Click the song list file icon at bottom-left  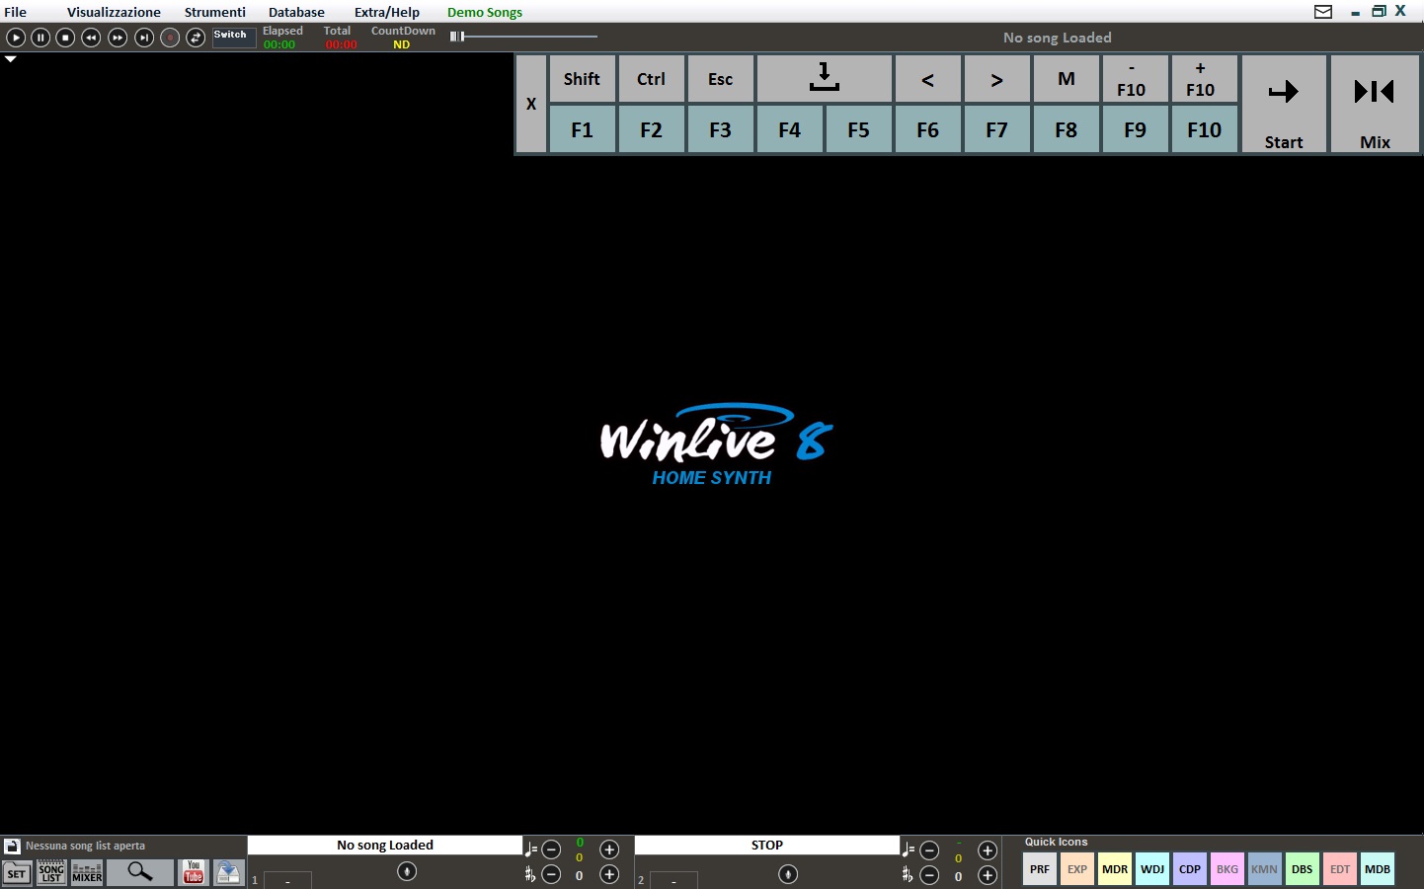point(12,847)
